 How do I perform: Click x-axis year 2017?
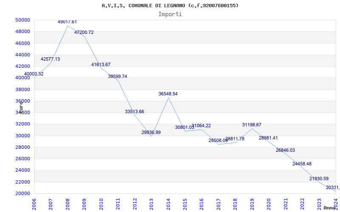pos(218,204)
